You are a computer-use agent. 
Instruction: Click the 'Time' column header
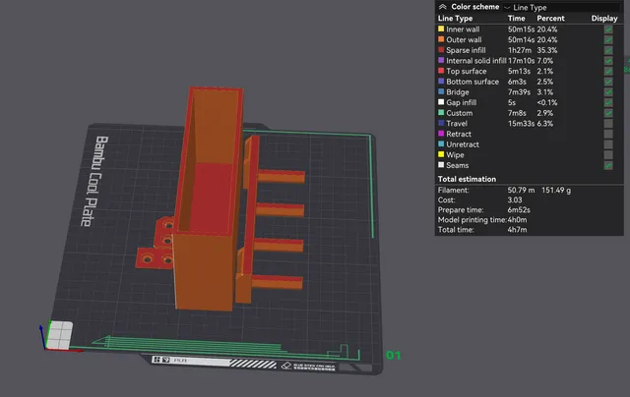click(516, 19)
